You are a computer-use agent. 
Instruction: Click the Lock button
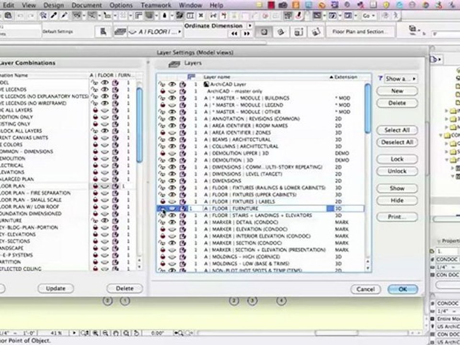click(x=397, y=159)
